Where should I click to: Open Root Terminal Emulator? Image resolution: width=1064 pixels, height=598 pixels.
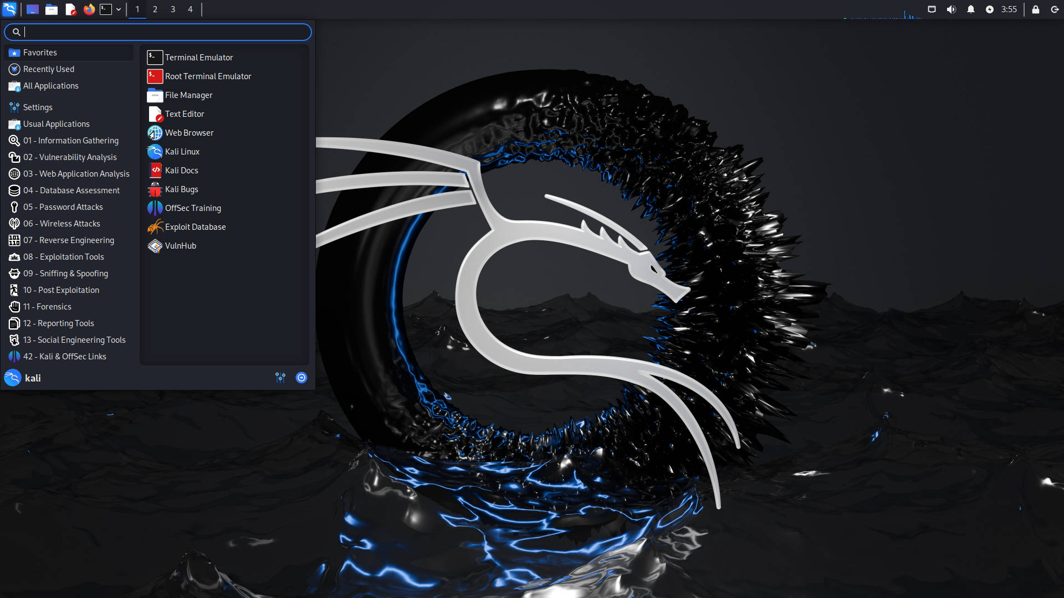(x=208, y=76)
